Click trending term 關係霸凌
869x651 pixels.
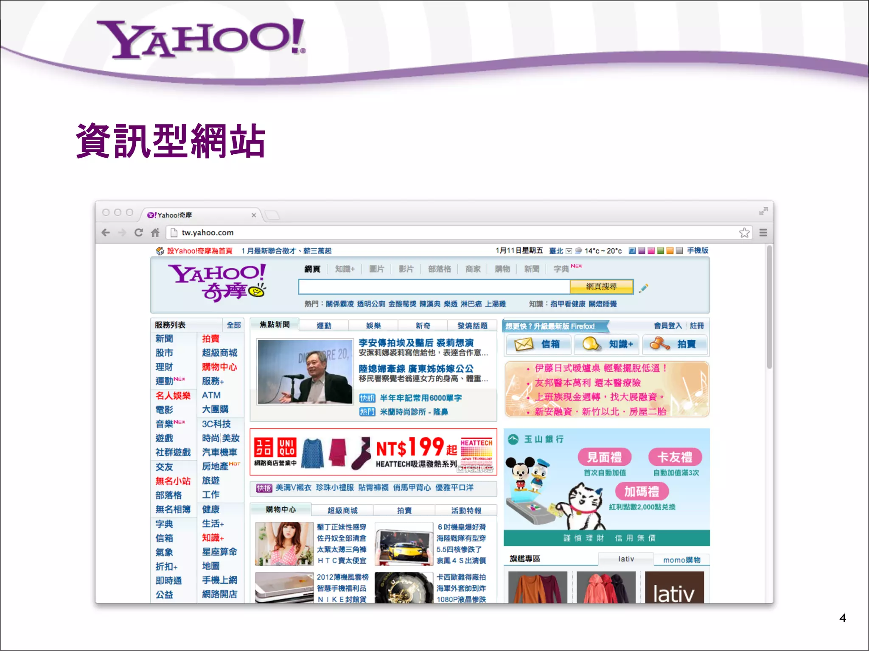339,304
